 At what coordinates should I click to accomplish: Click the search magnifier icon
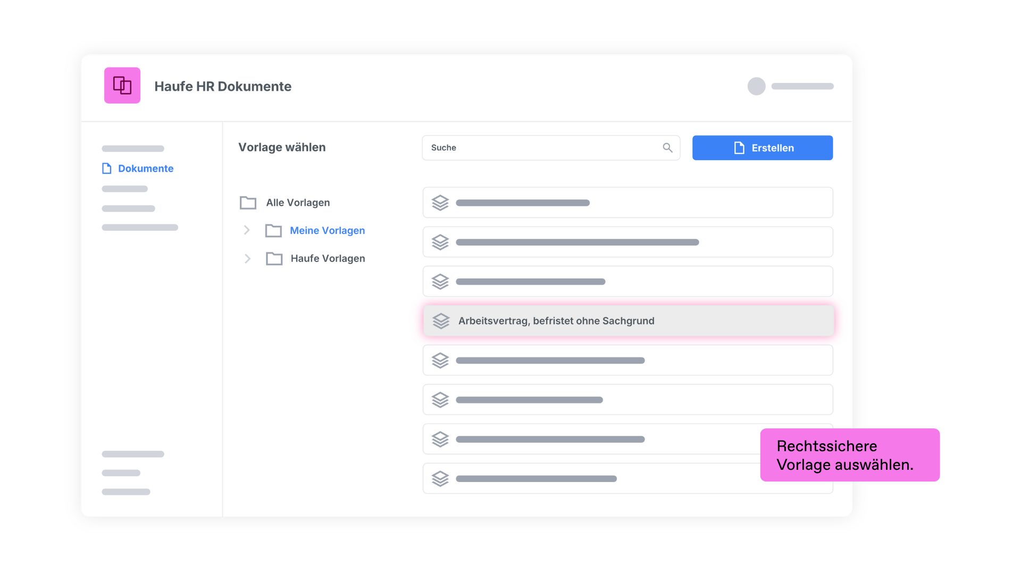(x=667, y=148)
